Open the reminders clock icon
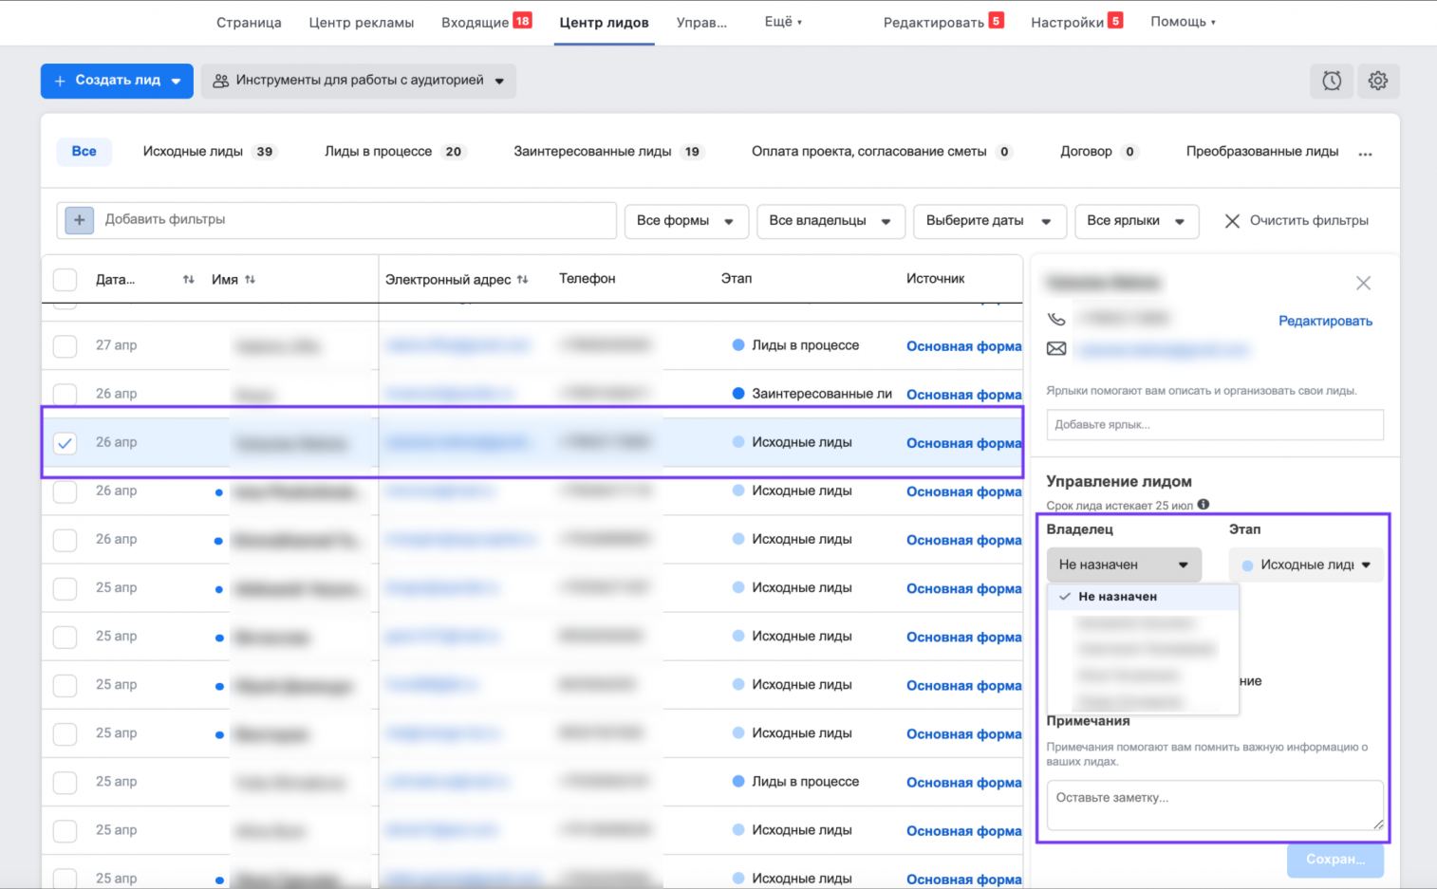The image size is (1437, 889). tap(1332, 81)
